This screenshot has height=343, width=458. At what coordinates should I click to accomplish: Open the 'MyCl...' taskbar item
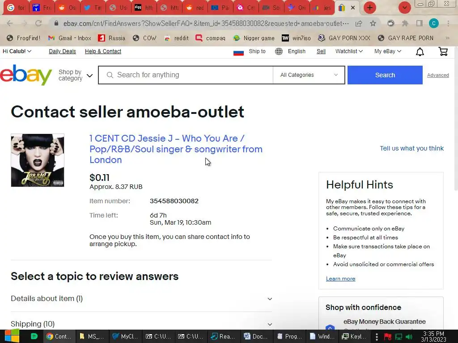(x=126, y=336)
